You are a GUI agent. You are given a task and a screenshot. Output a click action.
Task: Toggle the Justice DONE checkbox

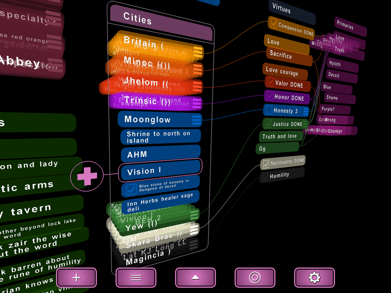point(268,123)
